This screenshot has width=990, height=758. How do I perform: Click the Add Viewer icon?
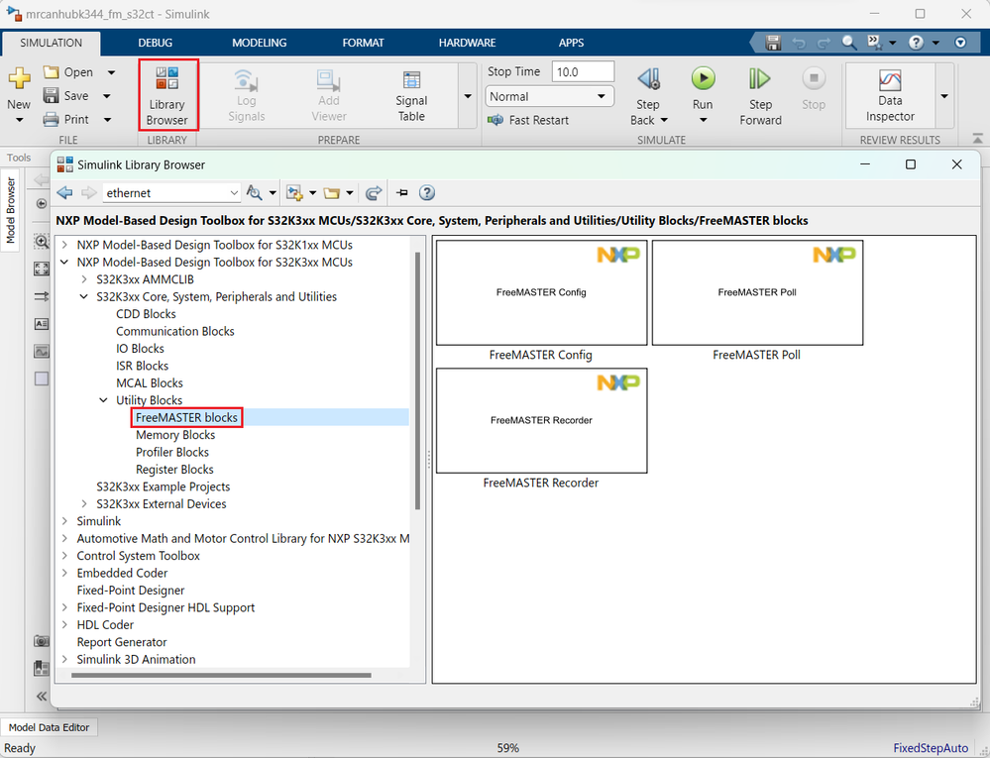point(328,81)
